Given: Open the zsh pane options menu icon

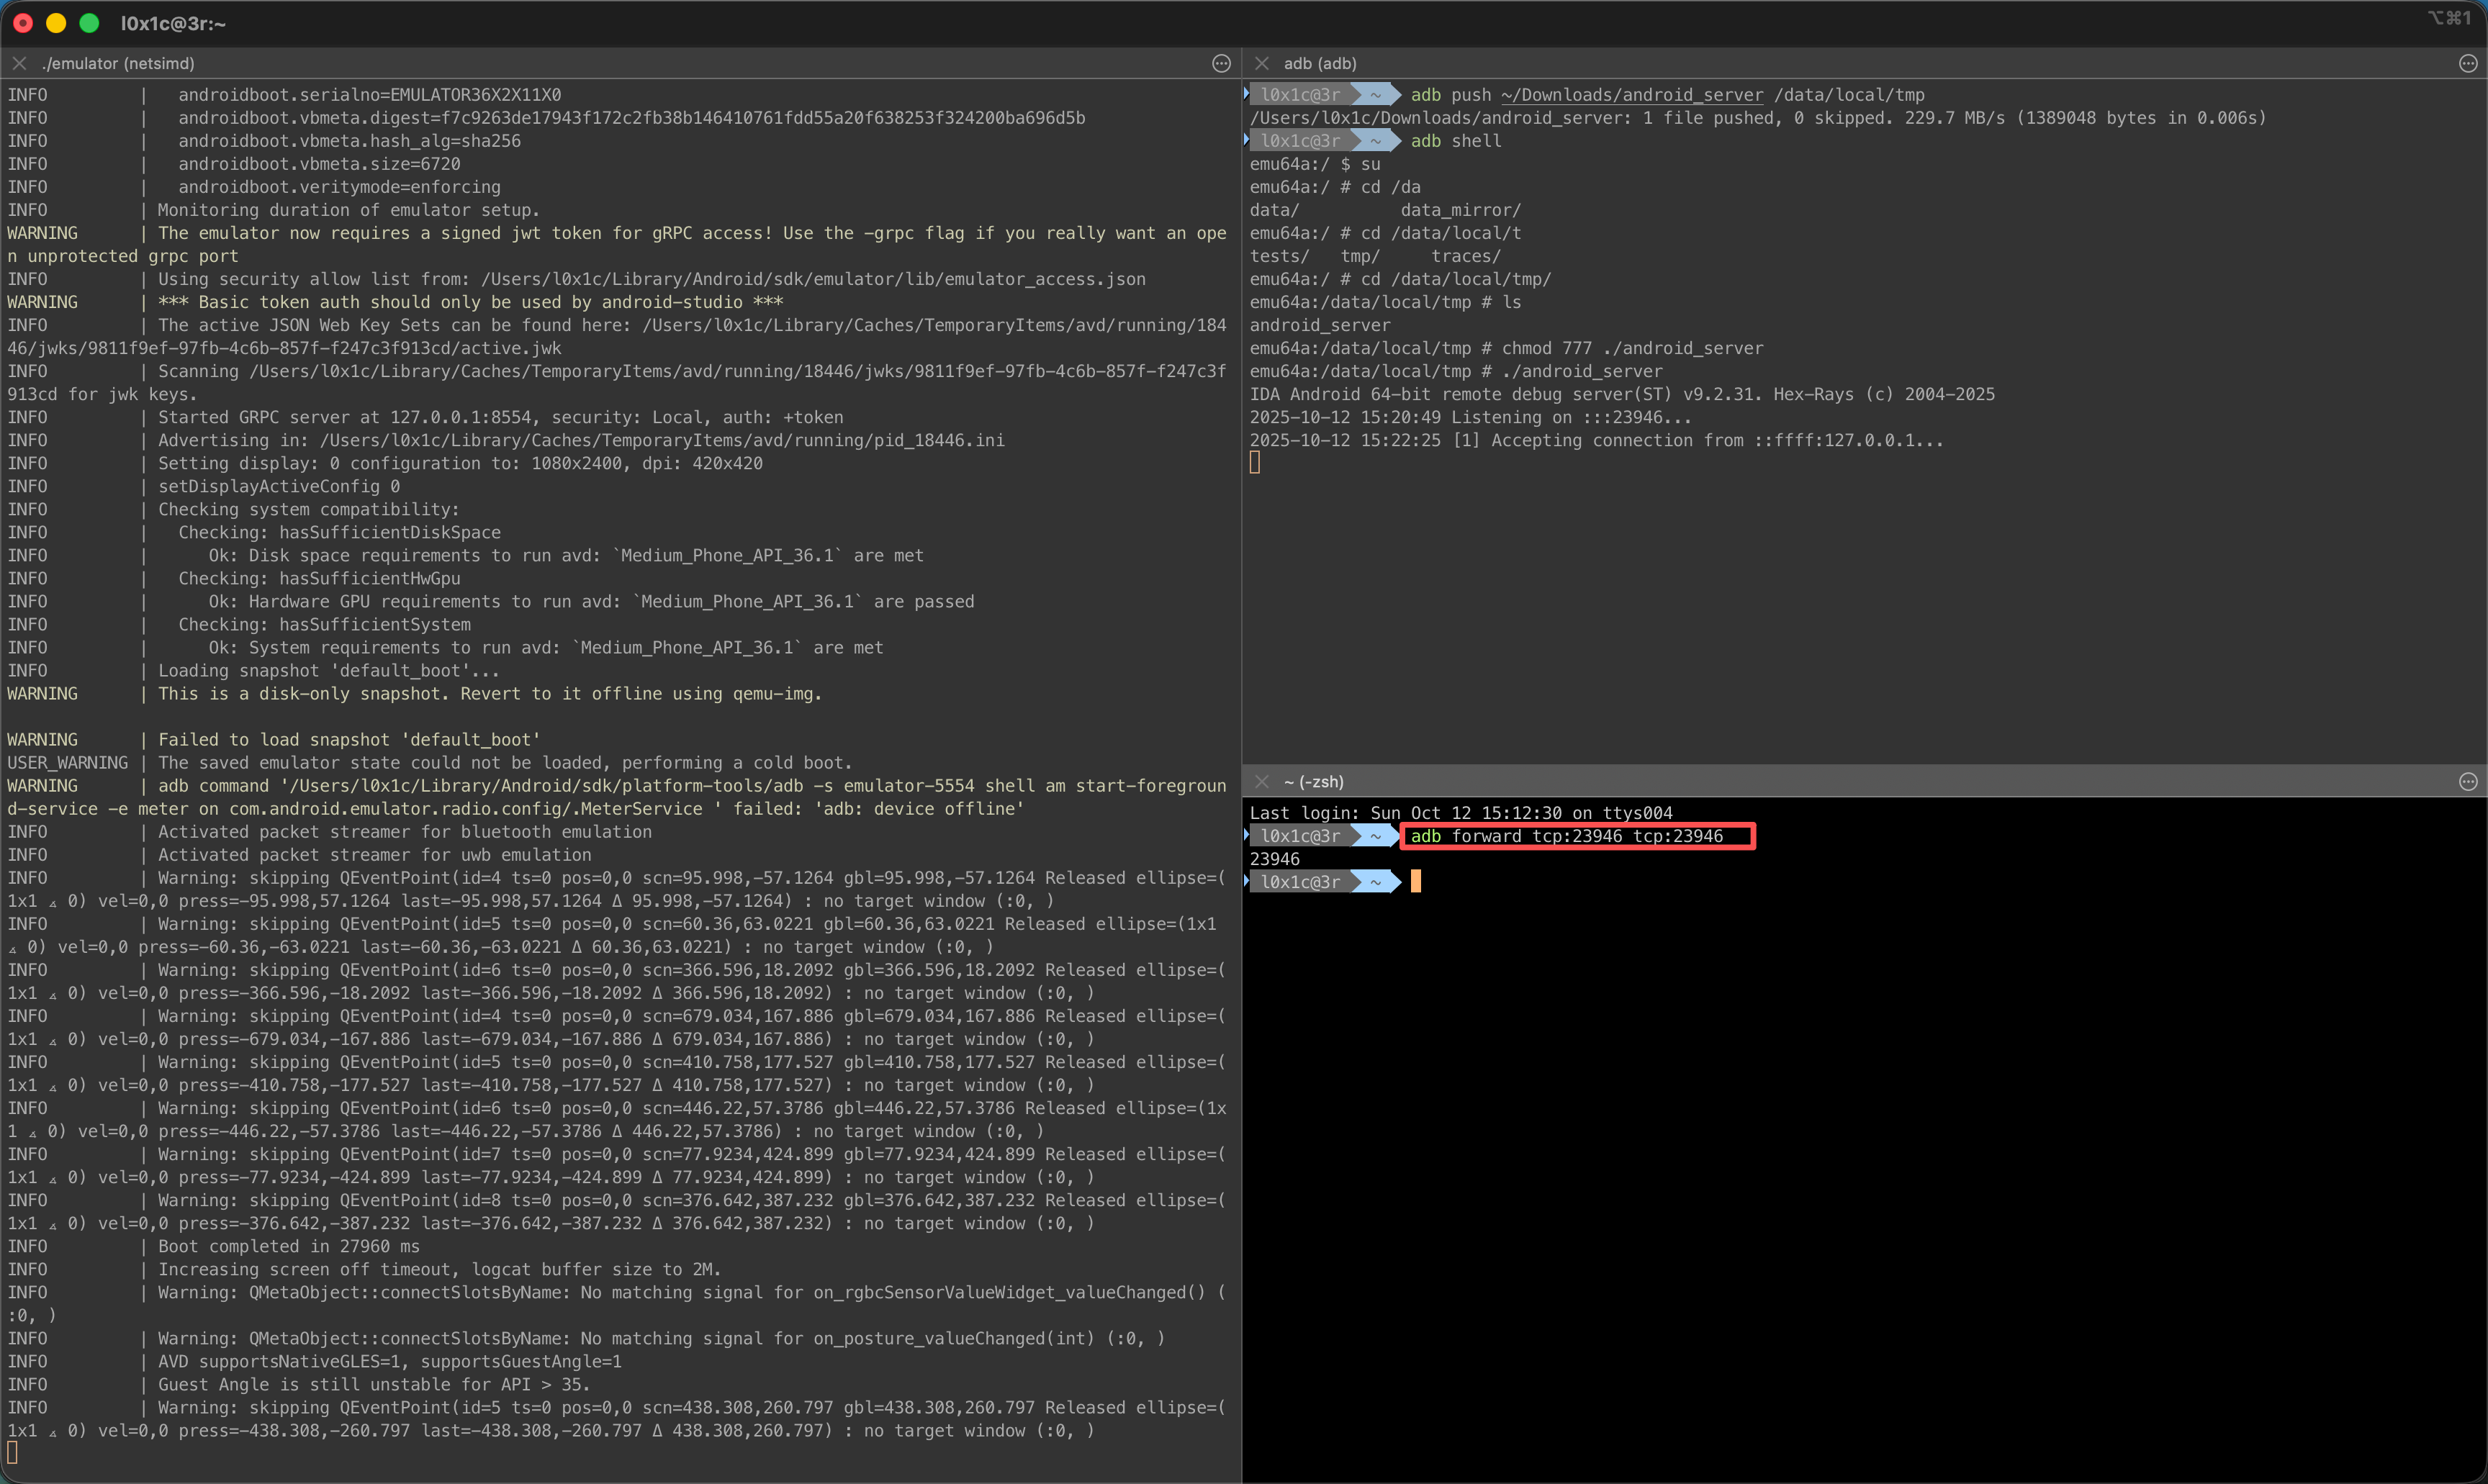Looking at the screenshot, I should [x=2468, y=781].
